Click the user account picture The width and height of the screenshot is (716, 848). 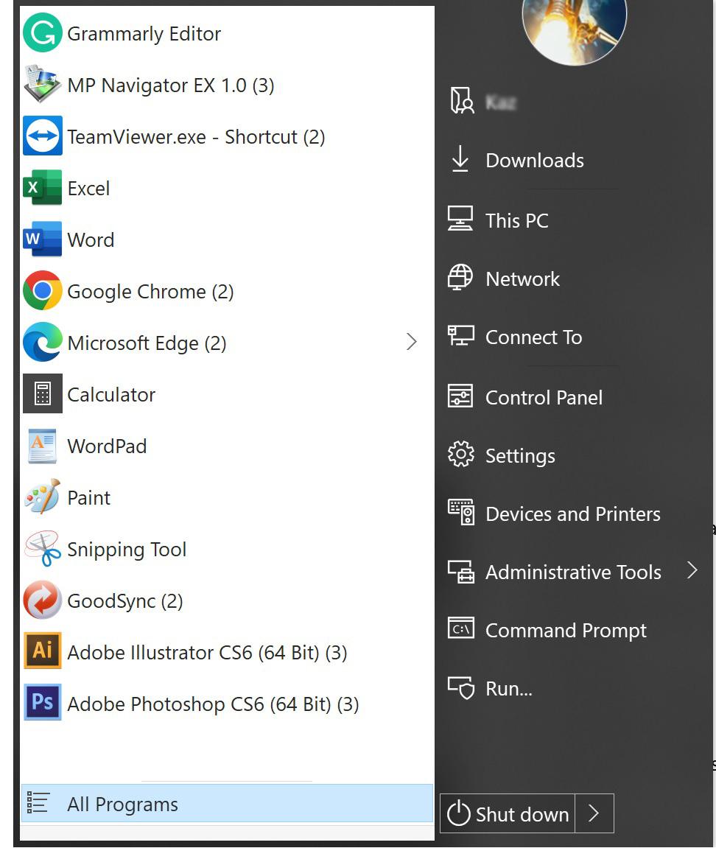click(574, 27)
